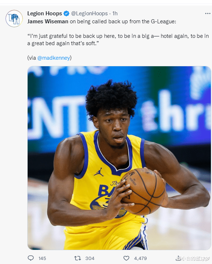Click the player's face in the photo
The width and height of the screenshot is (212, 264).
114,127
